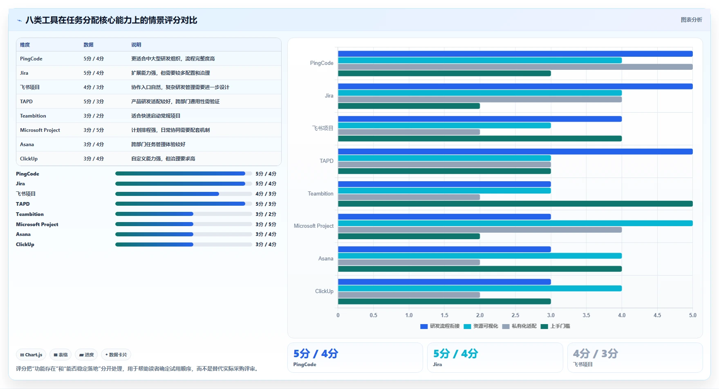Open the Jira "5分 / 4分" data card
Screen dimensions: 719x389
click(x=495, y=358)
